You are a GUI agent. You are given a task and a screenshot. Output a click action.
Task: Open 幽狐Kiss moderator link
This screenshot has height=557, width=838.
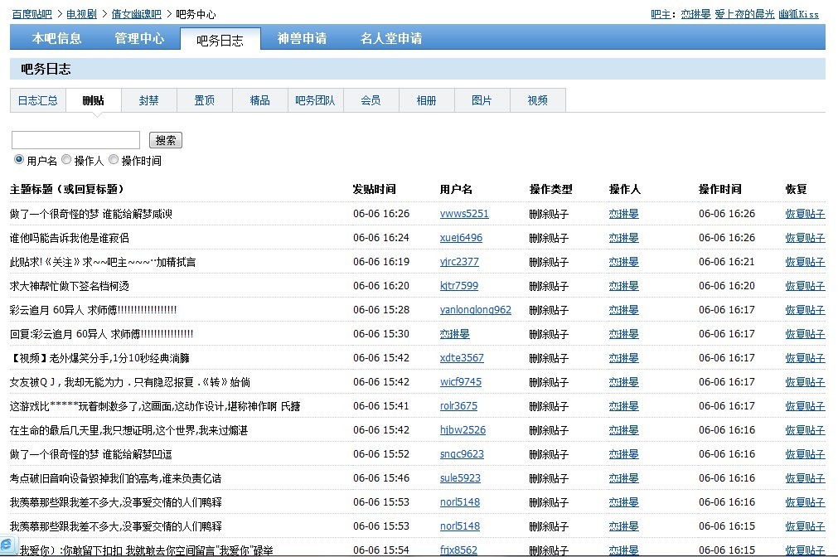click(x=798, y=14)
